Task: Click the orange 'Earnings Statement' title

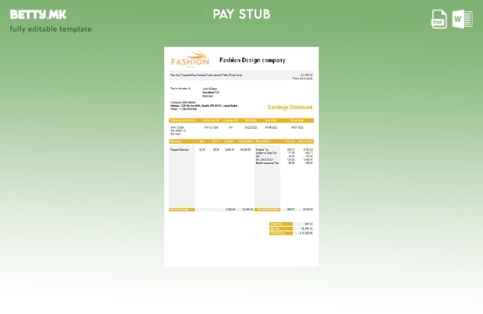Action: coord(290,108)
